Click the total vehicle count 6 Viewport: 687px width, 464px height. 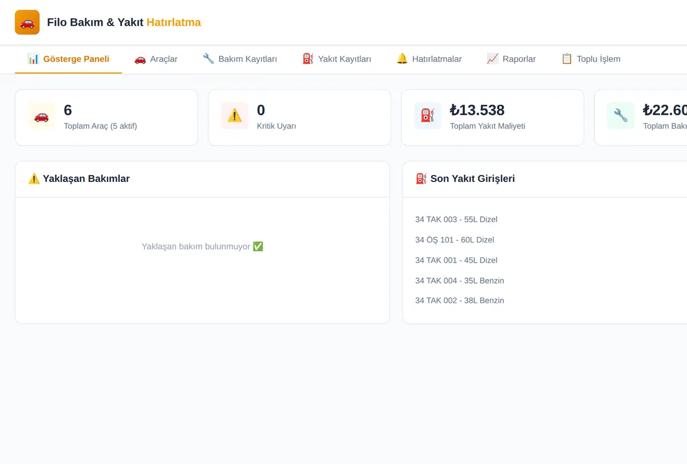tap(68, 110)
